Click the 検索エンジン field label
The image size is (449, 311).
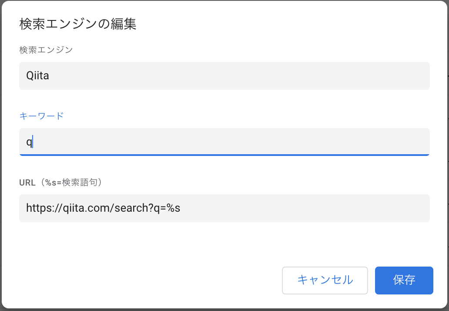pyautogui.click(x=45, y=50)
